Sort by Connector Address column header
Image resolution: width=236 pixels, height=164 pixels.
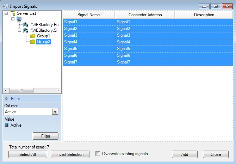145,15
